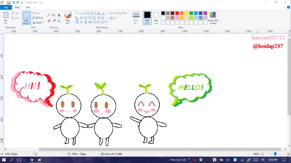This screenshot has width=291, height=163.
Task: Click the VIE language indicator
Action: tap(263, 160)
